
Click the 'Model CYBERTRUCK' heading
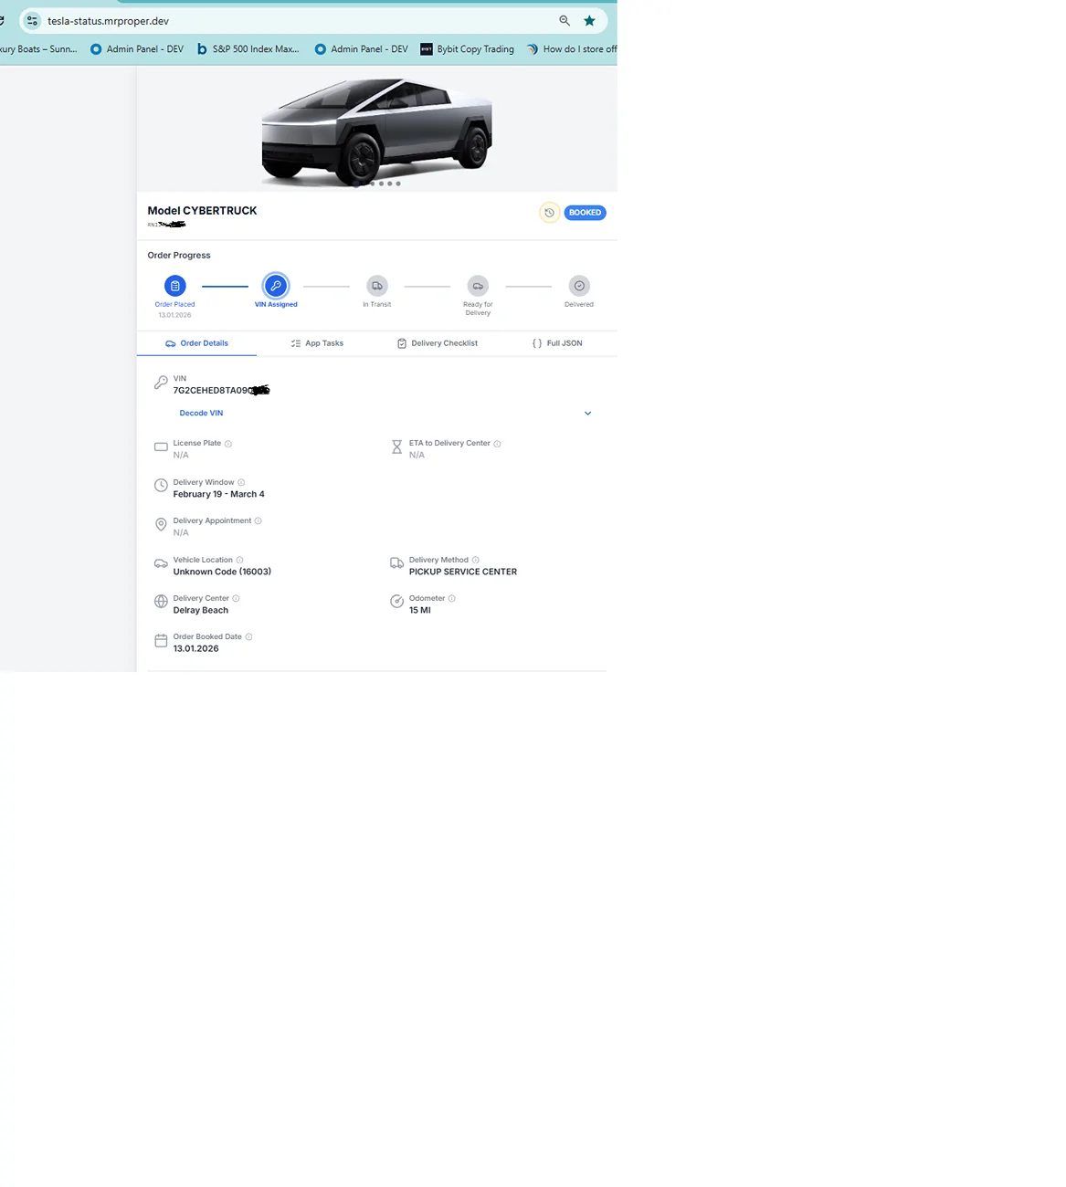202,210
